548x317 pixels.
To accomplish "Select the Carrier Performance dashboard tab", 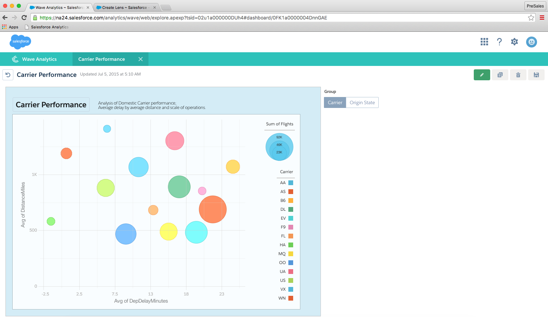I will (102, 59).
